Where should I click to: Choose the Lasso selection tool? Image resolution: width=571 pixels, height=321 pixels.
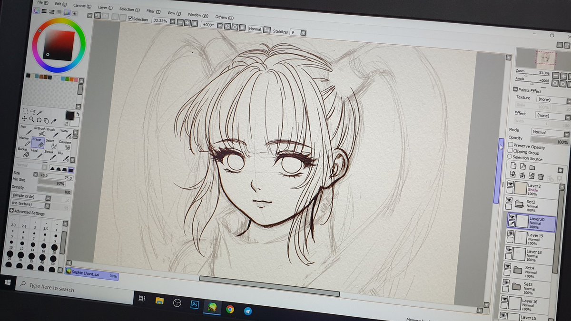click(x=32, y=111)
